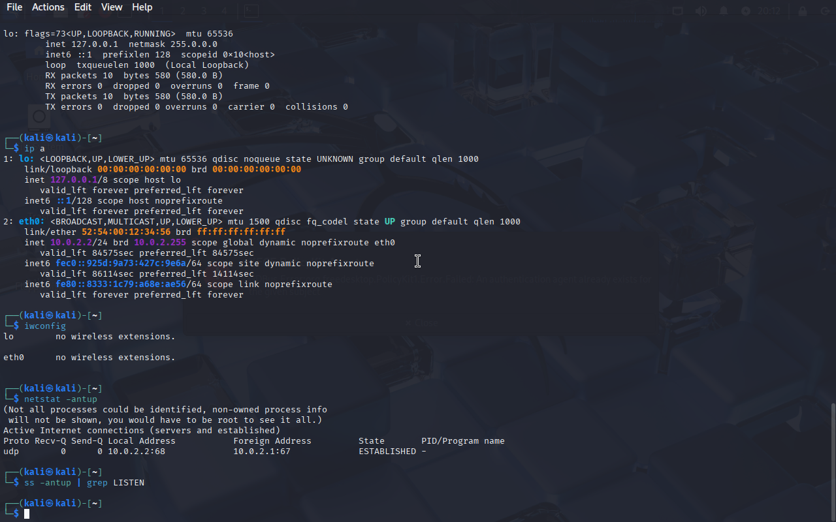Click 'lo: flags=73' line
The height and width of the screenshot is (522, 836).
[118, 34]
